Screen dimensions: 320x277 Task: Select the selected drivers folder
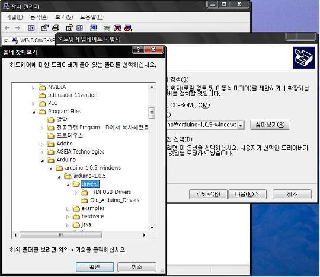90,184
